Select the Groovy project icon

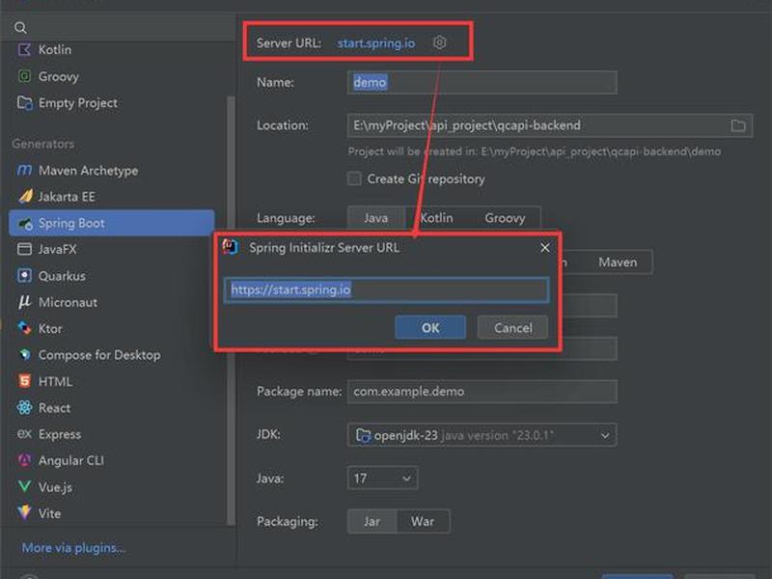coord(24,76)
